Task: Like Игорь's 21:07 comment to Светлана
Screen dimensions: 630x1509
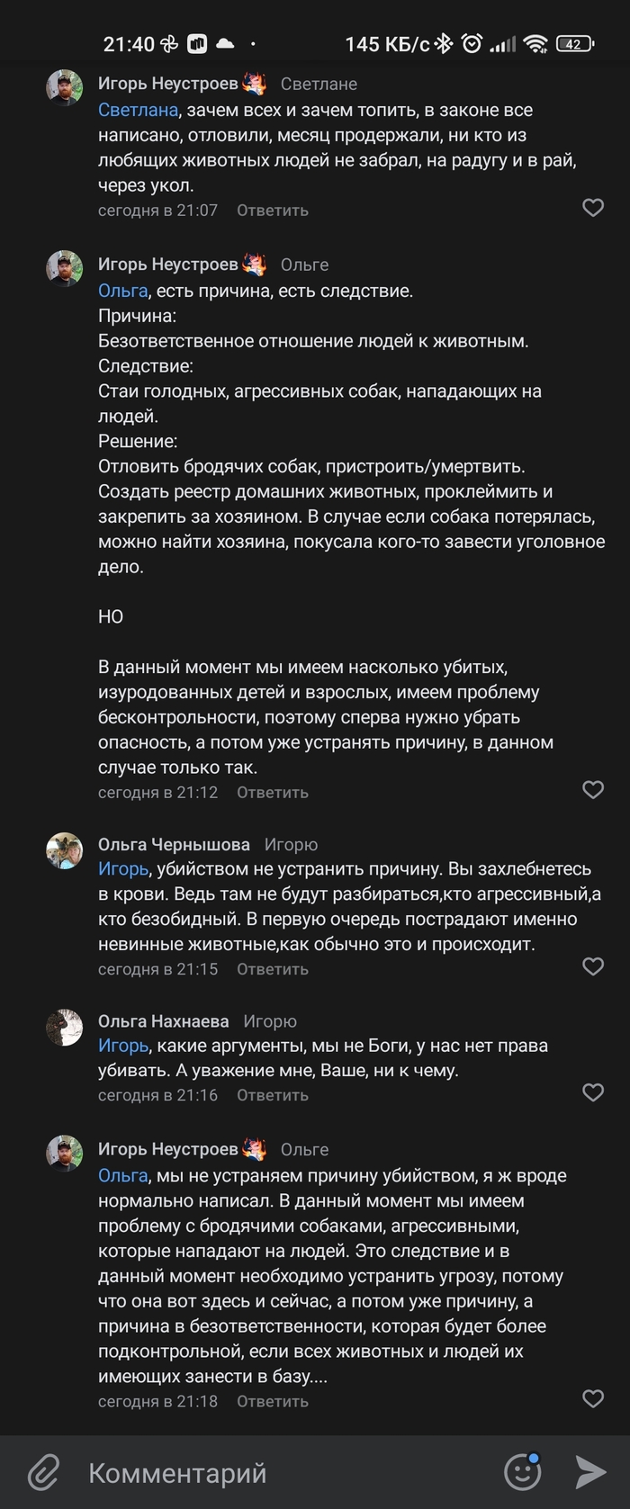Action: point(593,208)
